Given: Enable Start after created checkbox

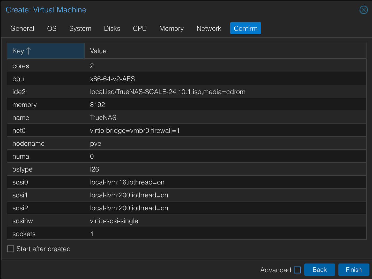Looking at the screenshot, I should (11, 249).
